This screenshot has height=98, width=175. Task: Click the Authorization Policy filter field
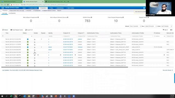120,36
